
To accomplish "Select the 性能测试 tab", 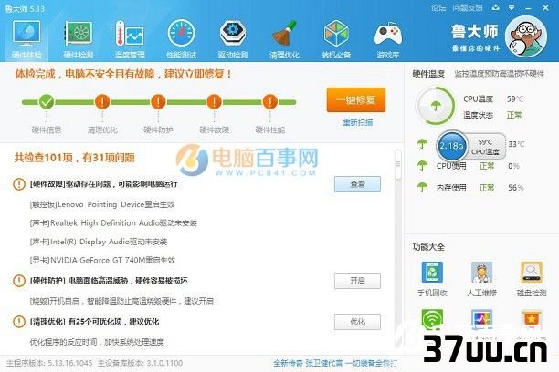I will (181, 39).
